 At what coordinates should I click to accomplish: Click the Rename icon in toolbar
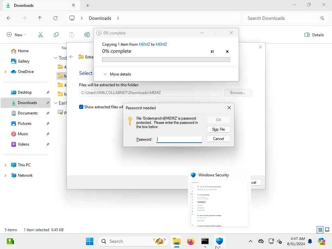pos(87,35)
